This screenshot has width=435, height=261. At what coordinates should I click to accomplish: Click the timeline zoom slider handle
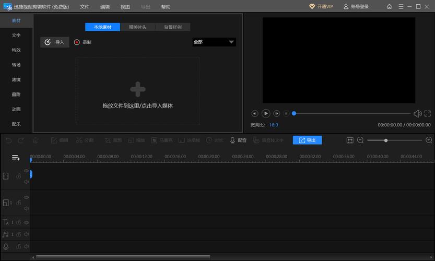(386, 140)
